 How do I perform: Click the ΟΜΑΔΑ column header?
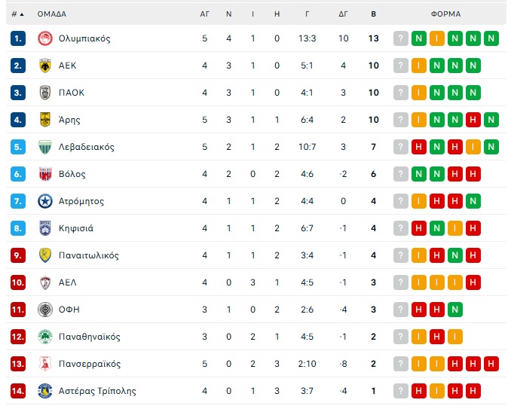pyautogui.click(x=52, y=14)
